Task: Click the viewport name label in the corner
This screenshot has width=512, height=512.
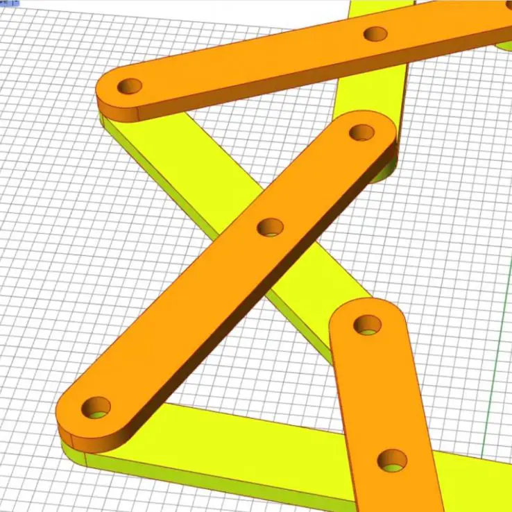Action: [7, 3]
